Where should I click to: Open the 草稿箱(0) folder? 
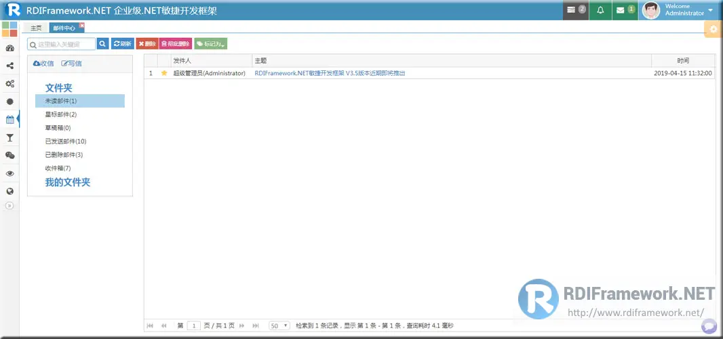[x=58, y=128]
